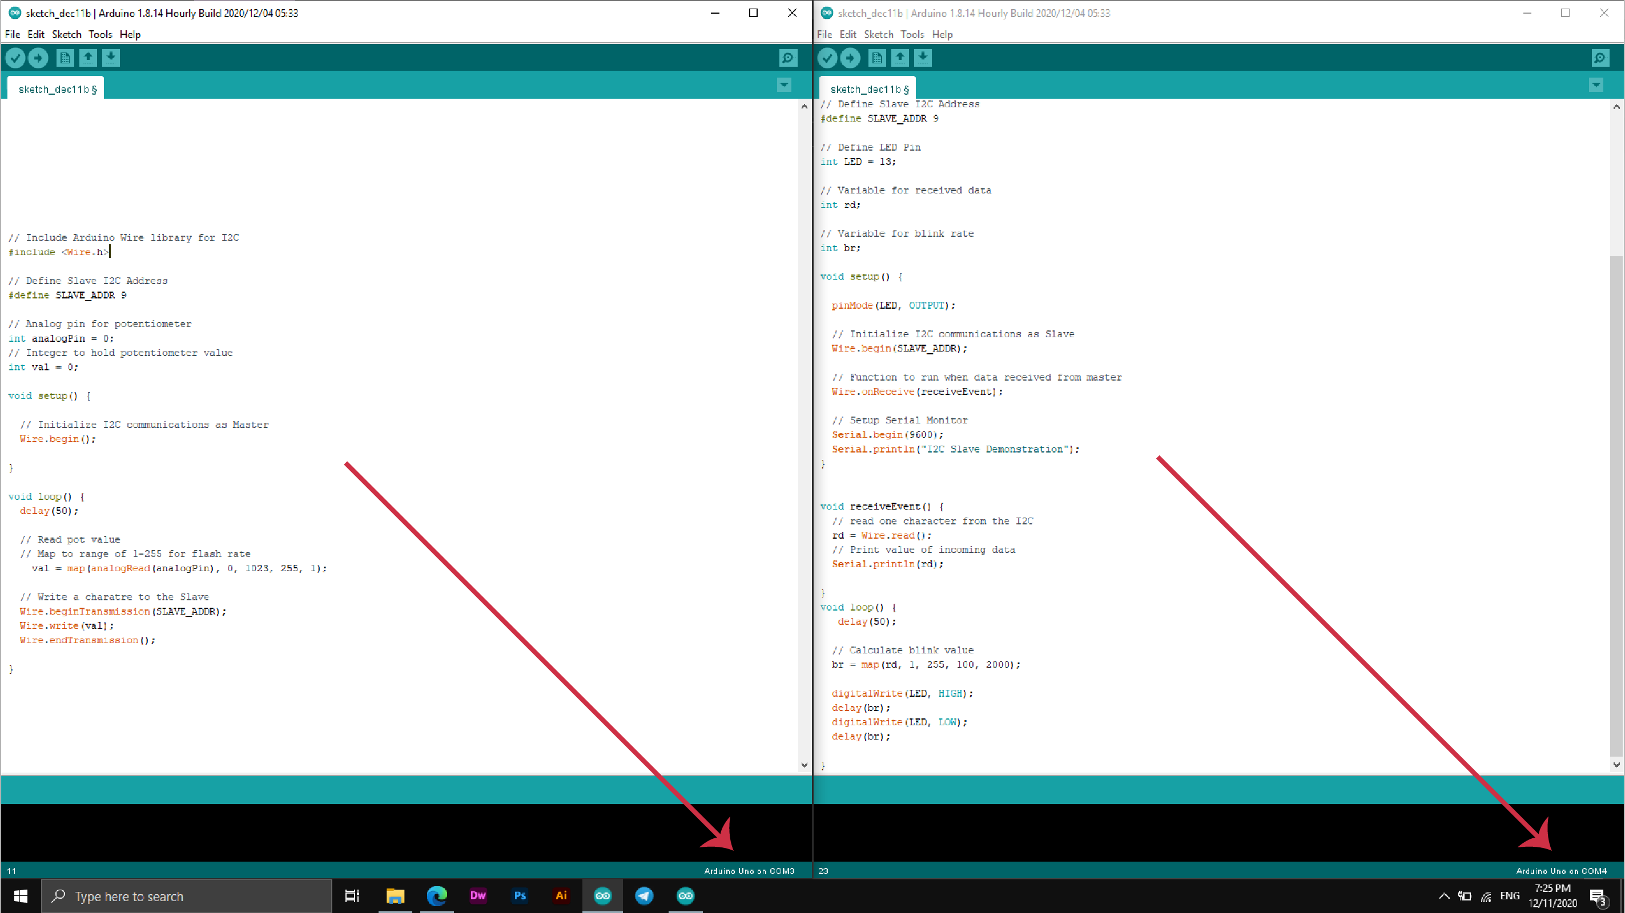
Task: Click Upload button in left Arduino window
Action: (38, 58)
